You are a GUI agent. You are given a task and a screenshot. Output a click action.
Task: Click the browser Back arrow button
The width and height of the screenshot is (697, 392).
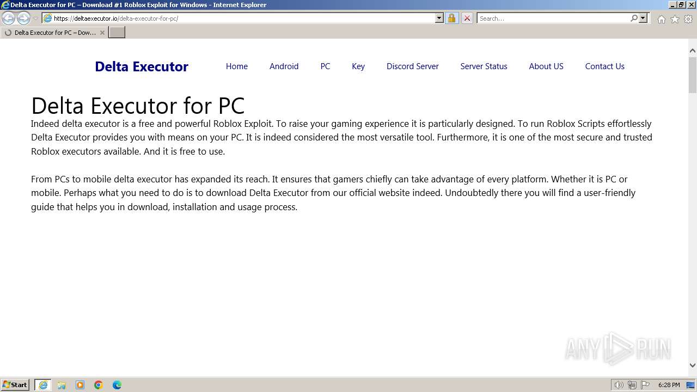click(x=8, y=19)
